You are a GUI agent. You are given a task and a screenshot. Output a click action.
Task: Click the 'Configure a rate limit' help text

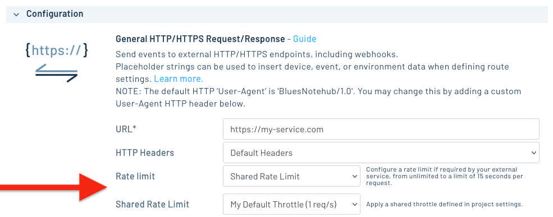coord(445,176)
